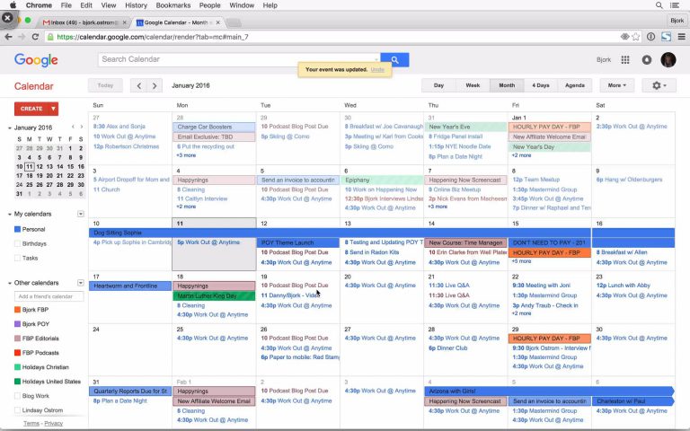Expand the More dropdown menu
Image resolution: width=690 pixels, height=431 pixels.
pos(616,85)
